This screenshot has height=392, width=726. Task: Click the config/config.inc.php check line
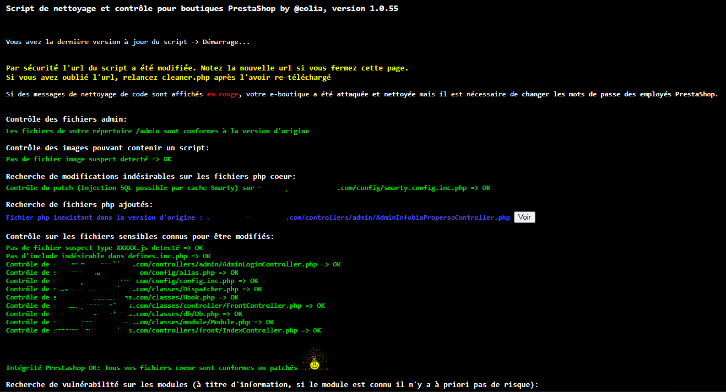point(132,281)
